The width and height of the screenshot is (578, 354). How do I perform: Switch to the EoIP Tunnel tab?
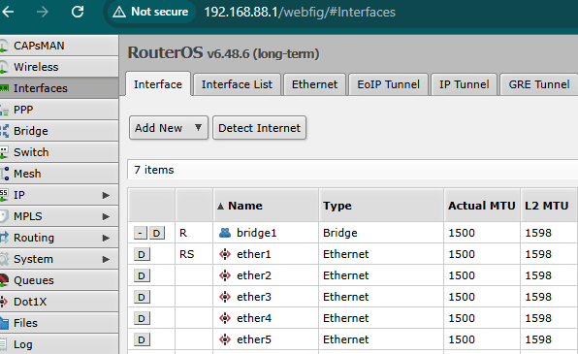(388, 84)
